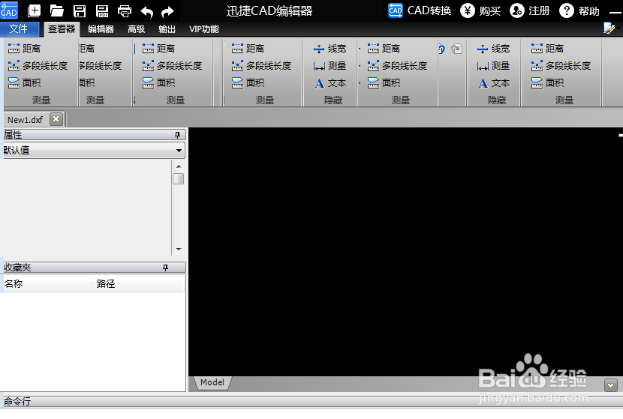The height and width of the screenshot is (419, 623).
Task: Click the properties scrollbar down arrow
Action: 179,249
